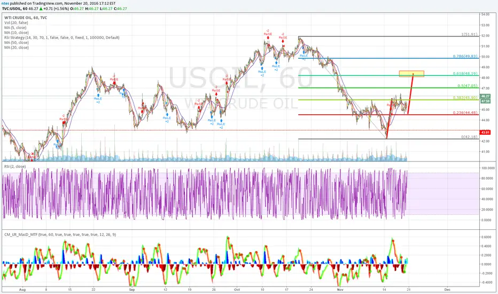
Task: Click the CM_Ult_MacD_MTF pane label
Action: point(60,235)
